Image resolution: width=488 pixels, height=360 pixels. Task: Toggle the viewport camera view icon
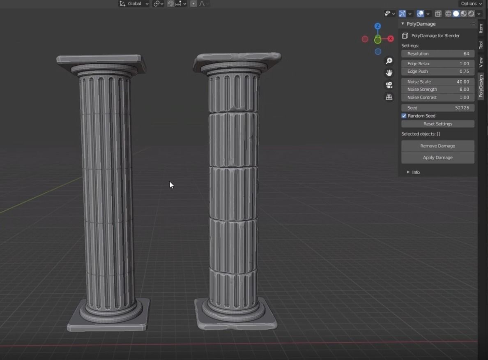tap(389, 85)
